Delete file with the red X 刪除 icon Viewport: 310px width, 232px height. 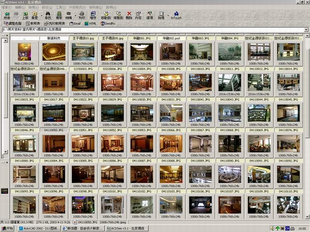[129, 15]
